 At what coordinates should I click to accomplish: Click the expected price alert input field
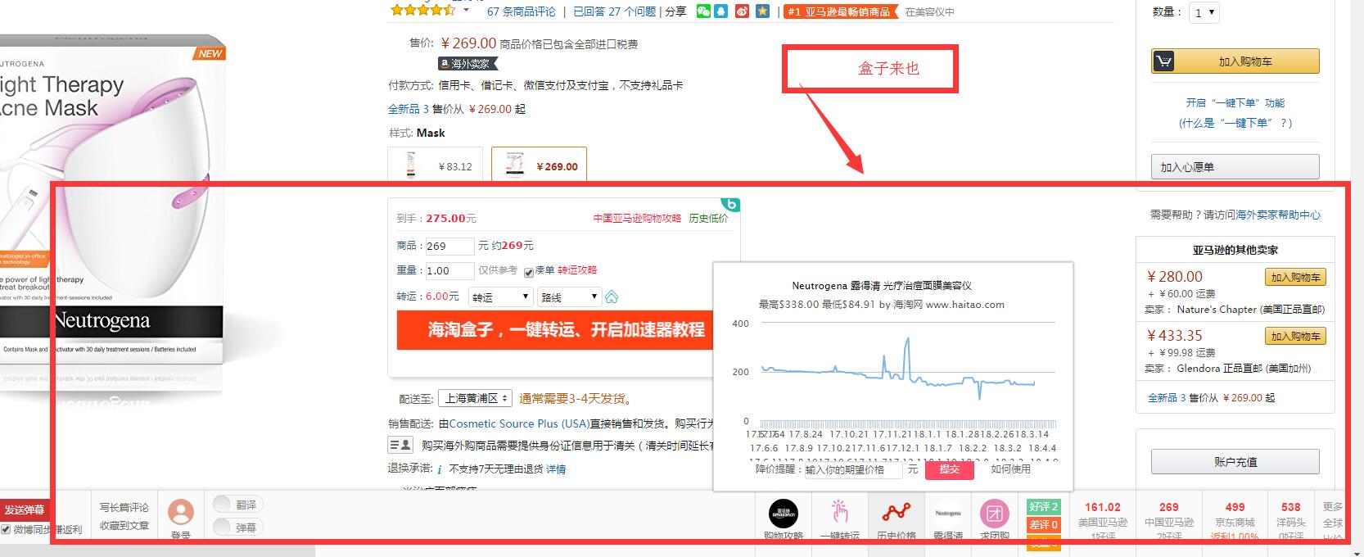tap(852, 469)
